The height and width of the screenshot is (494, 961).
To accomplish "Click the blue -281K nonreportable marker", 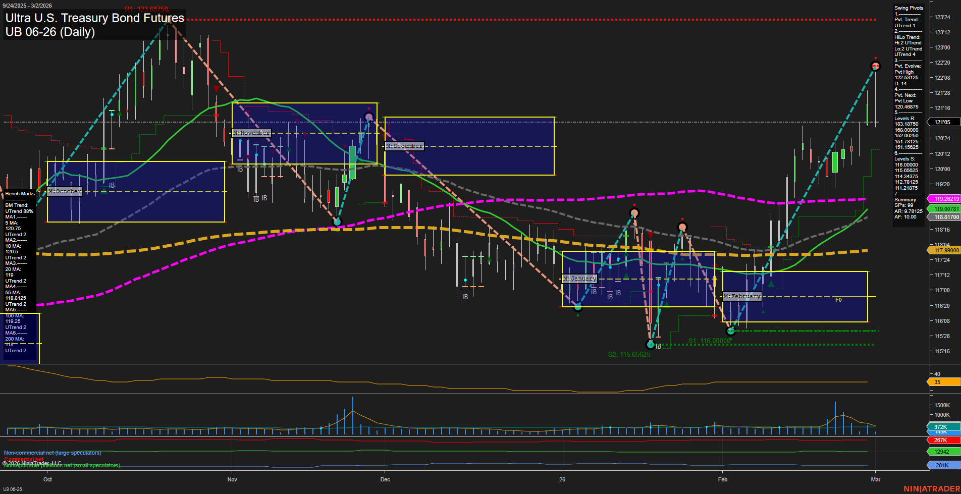I will 941,465.
